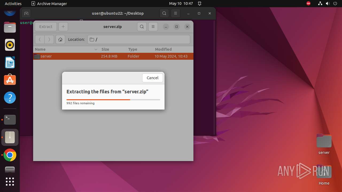Open the Archive Manager app menu
The width and height of the screenshot is (342, 192).
click(49, 3)
